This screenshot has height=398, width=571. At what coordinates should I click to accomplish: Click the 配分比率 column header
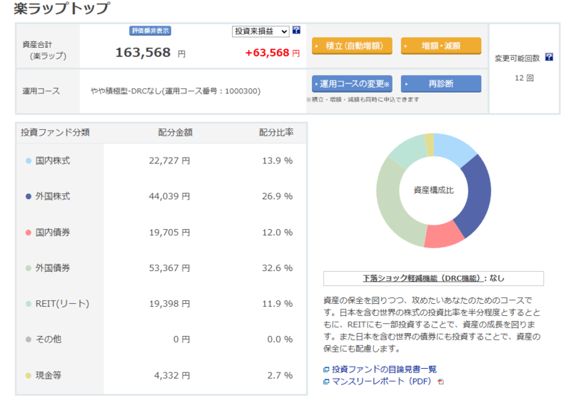pos(276,133)
